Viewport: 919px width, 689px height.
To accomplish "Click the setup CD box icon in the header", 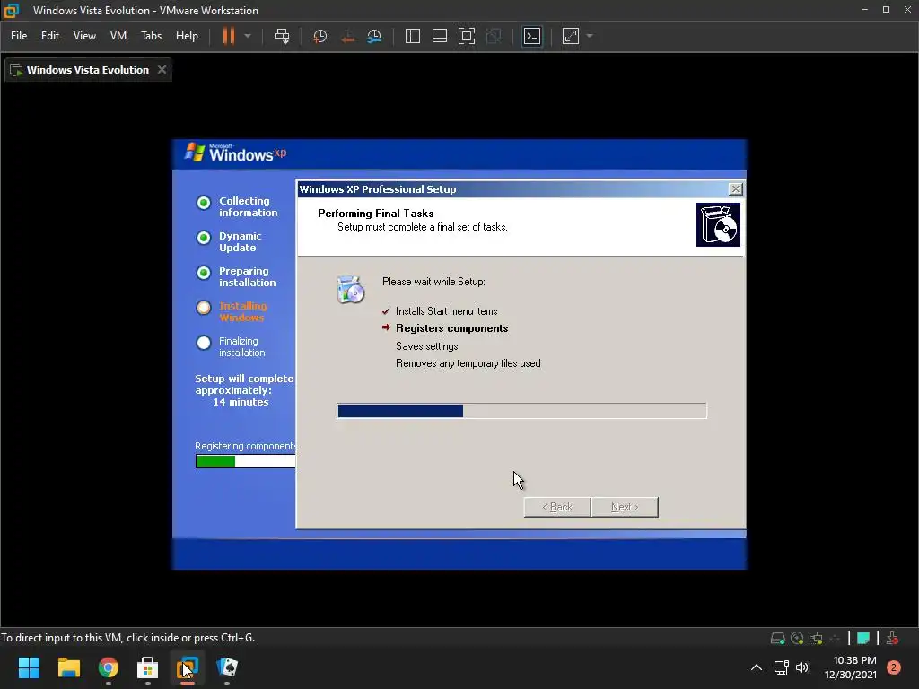I will point(718,225).
